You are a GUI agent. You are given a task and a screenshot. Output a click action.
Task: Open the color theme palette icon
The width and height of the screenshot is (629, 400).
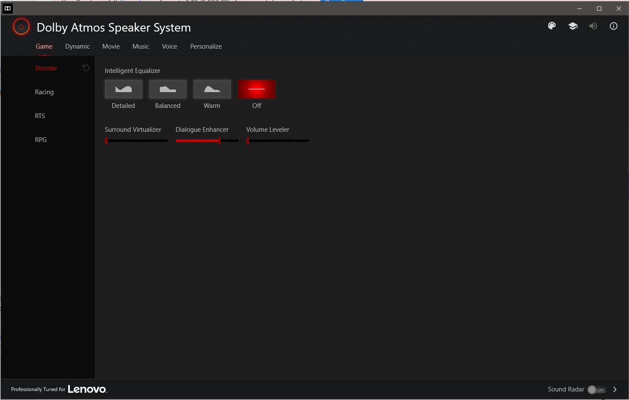click(x=552, y=26)
